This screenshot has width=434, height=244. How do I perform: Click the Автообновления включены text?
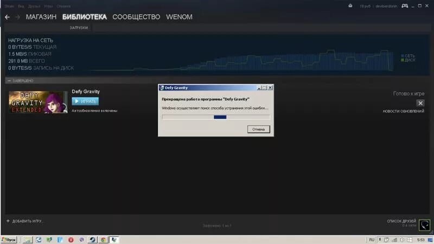coord(94,111)
